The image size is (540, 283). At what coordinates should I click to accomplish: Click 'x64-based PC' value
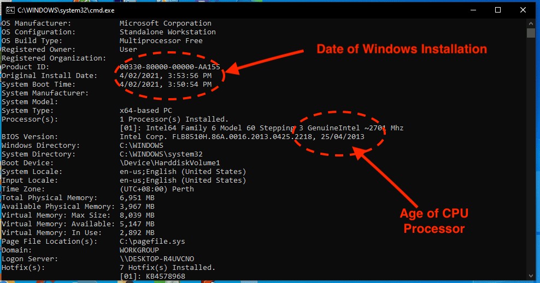146,111
